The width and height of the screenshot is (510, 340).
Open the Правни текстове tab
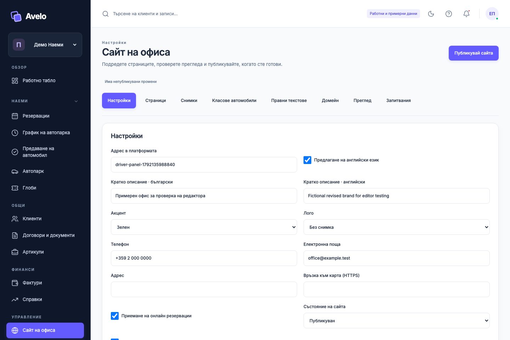click(x=289, y=101)
